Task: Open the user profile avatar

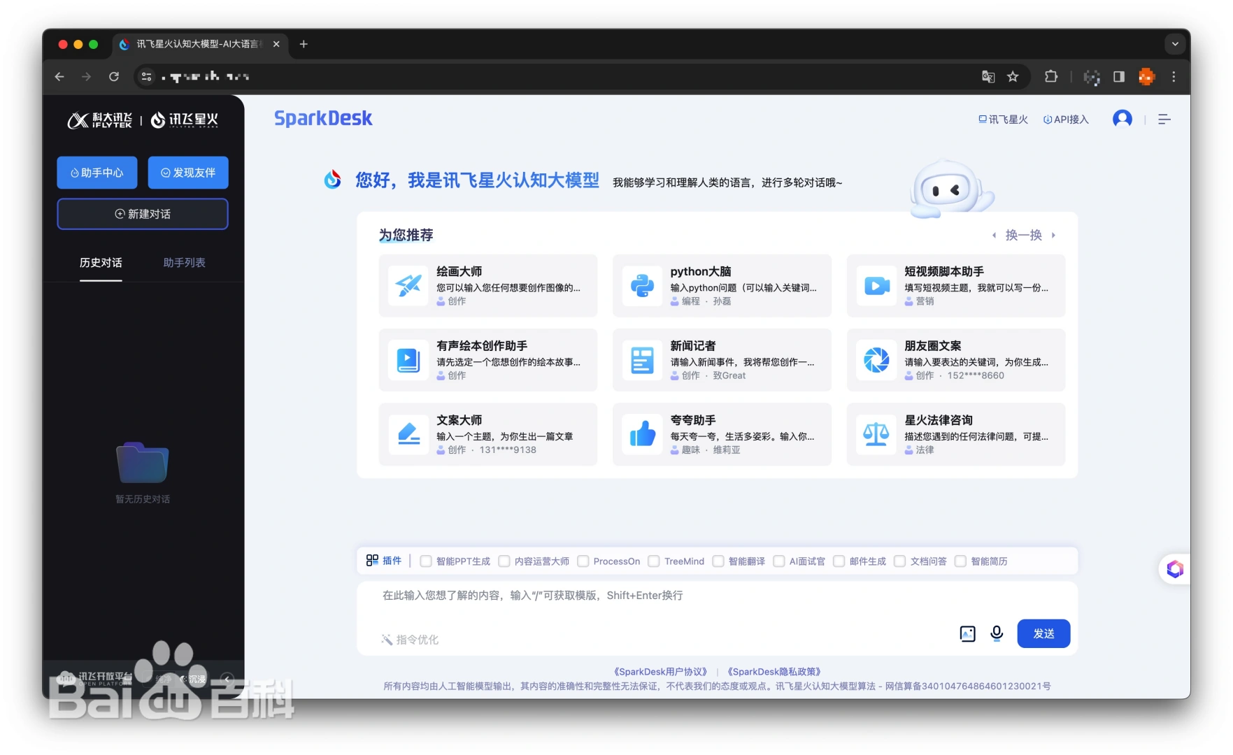Action: point(1122,119)
